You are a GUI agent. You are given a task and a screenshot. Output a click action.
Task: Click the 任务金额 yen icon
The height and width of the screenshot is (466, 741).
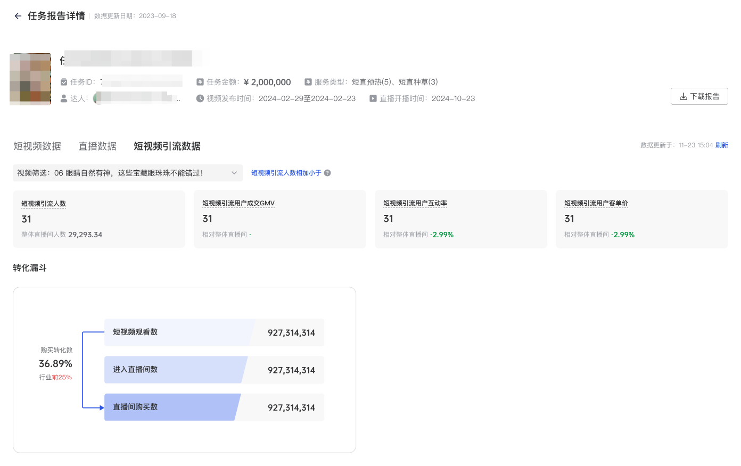[200, 82]
